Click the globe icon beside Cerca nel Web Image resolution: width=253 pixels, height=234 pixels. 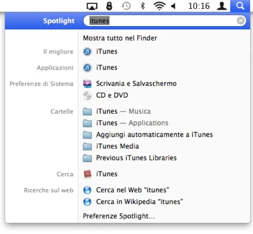pos(87,190)
